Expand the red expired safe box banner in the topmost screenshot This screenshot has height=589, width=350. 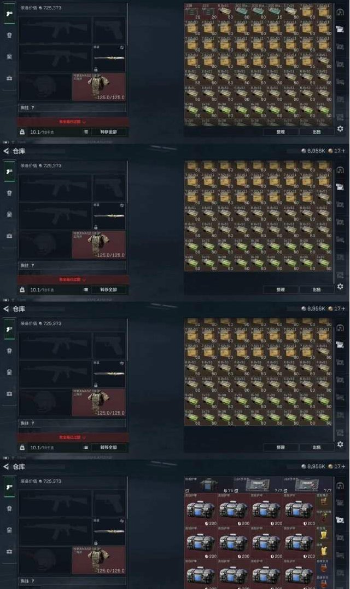coord(73,122)
